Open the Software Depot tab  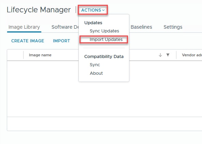point(65,27)
